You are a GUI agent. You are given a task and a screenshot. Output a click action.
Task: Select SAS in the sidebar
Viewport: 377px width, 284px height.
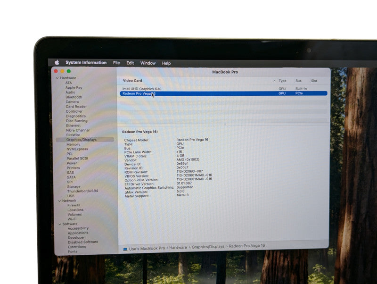70,173
